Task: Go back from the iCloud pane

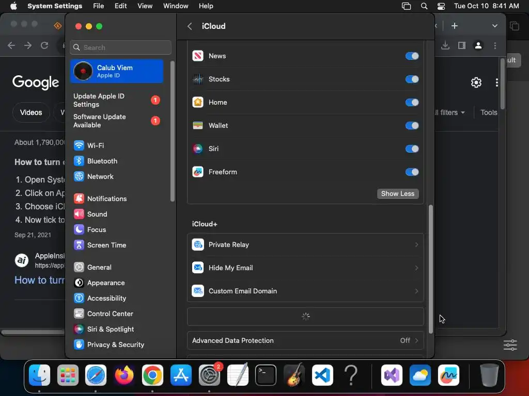Action: [190, 26]
